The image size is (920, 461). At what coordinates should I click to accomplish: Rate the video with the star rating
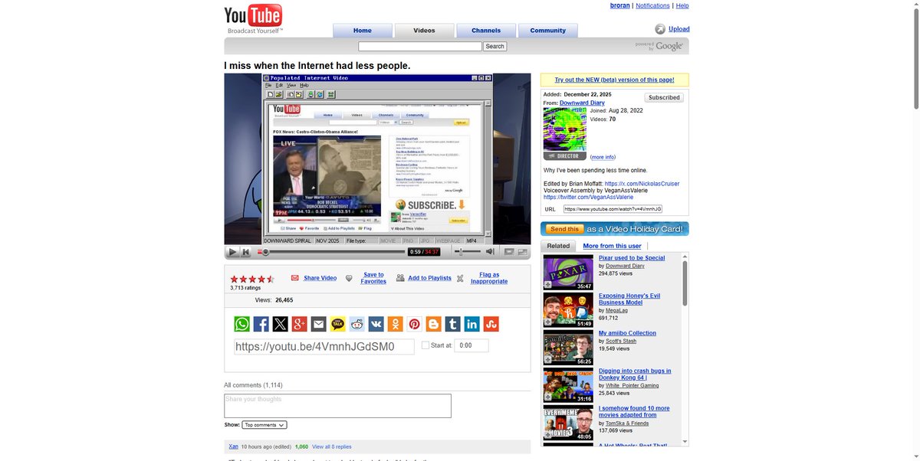click(252, 279)
